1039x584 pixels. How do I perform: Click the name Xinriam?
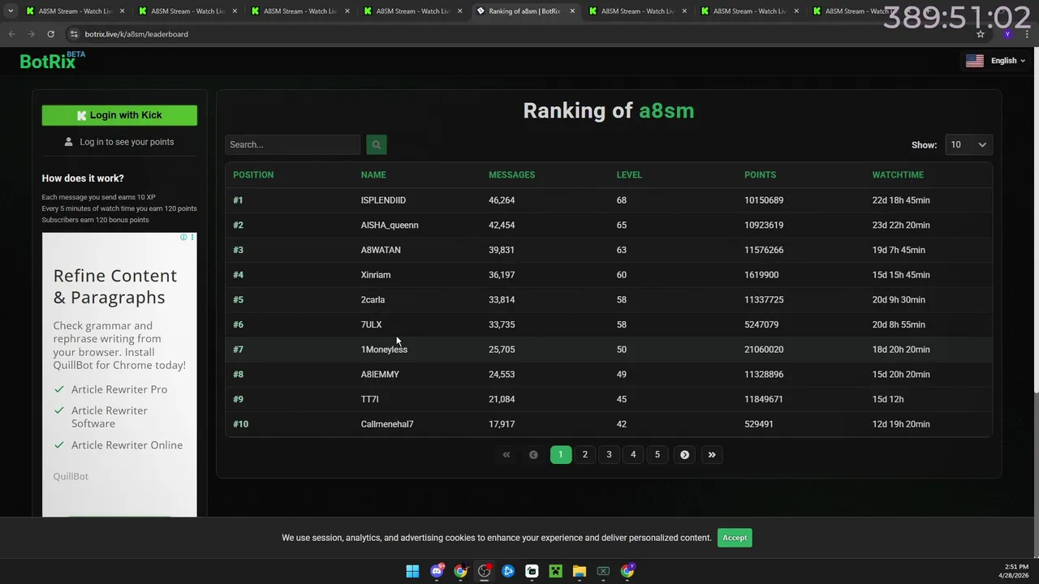[x=376, y=275]
